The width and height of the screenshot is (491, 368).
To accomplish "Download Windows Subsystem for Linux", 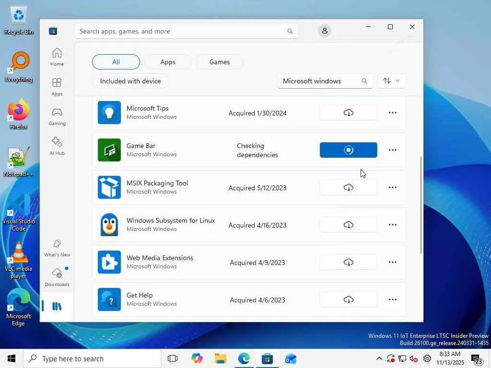I will pyautogui.click(x=348, y=225).
